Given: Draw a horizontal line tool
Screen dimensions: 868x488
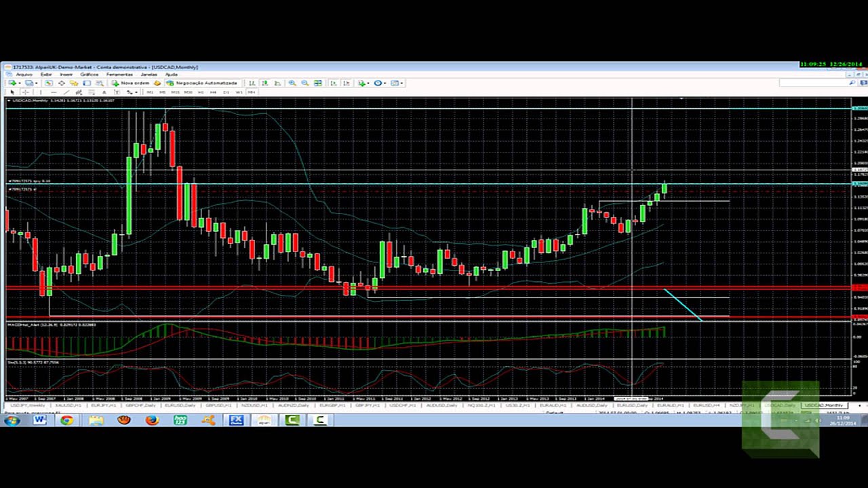Looking at the screenshot, I should click(54, 92).
